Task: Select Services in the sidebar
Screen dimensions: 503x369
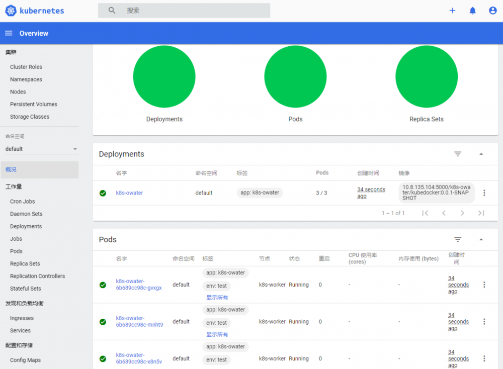Action: pos(20,330)
